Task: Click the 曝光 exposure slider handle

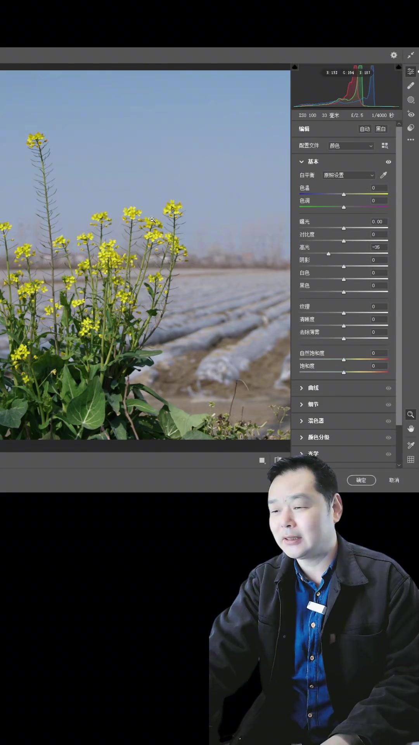Action: click(344, 228)
